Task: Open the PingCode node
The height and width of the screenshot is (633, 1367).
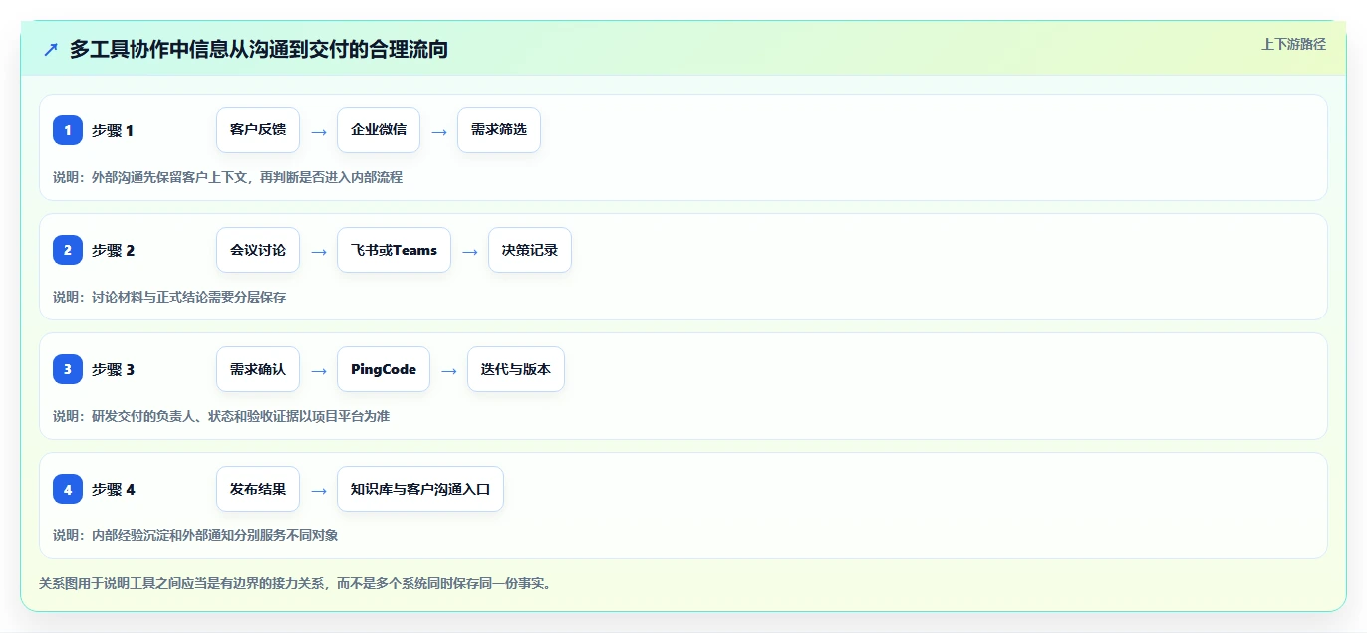Action: 384,369
